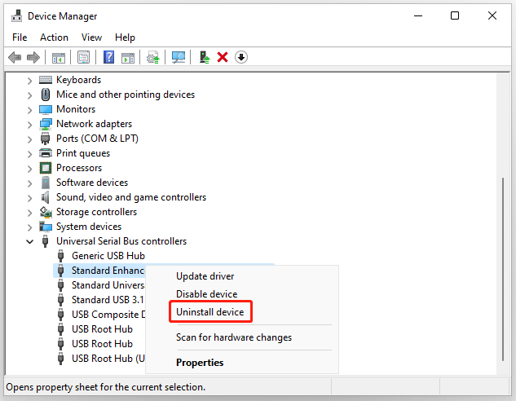Choose Disable device from context menu

pos(206,294)
